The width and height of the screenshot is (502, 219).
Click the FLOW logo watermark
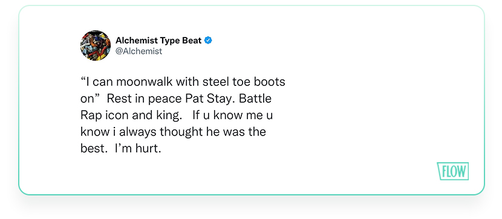pyautogui.click(x=452, y=171)
